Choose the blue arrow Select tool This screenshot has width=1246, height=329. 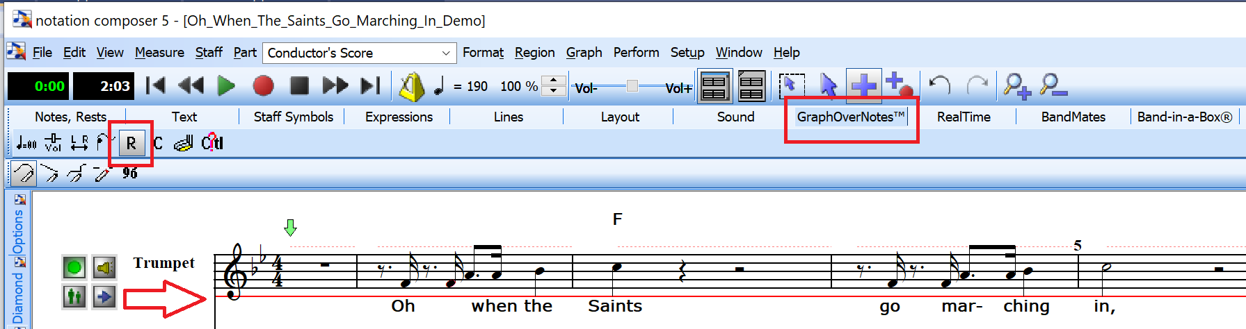click(x=828, y=86)
